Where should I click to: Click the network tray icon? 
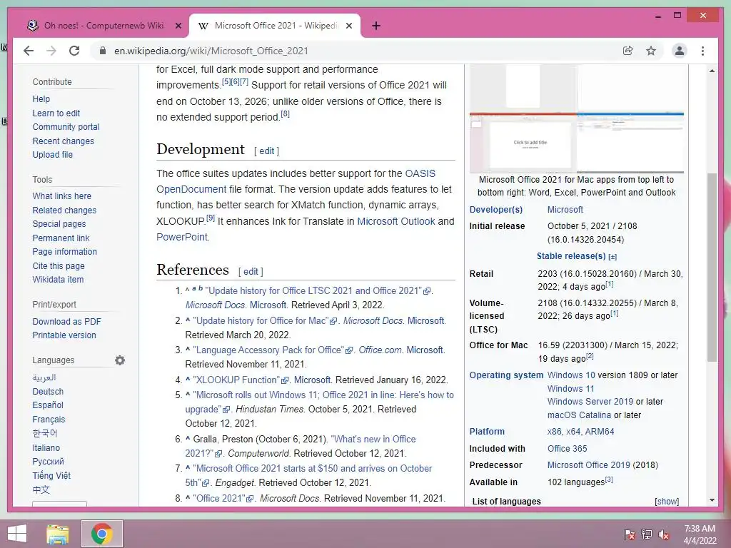tap(647, 534)
